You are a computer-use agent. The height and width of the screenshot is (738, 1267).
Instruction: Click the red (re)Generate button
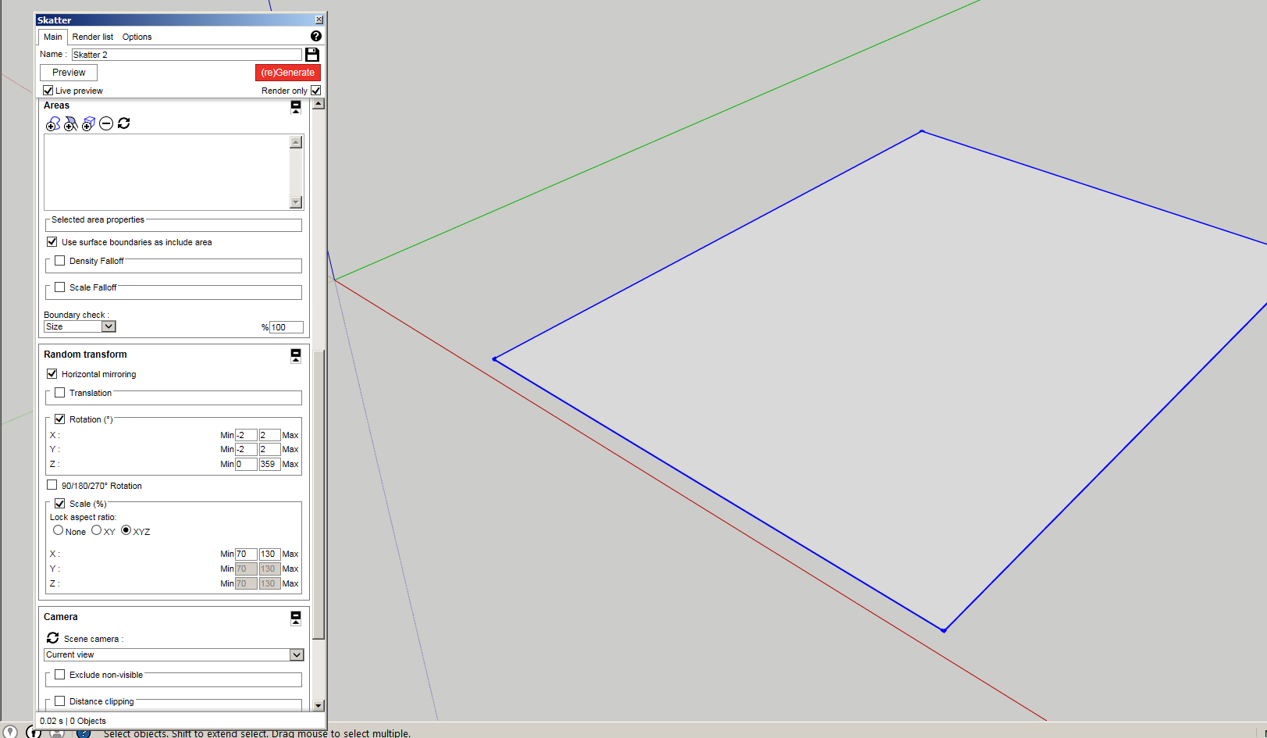pos(287,73)
